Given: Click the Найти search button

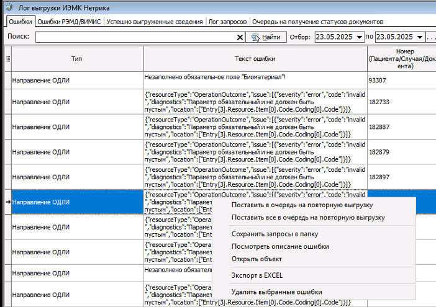Looking at the screenshot, I should 266,37.
